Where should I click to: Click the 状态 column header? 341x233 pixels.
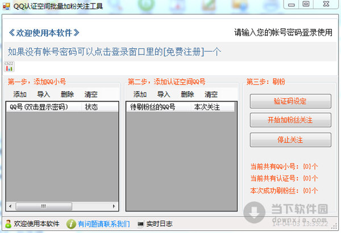pyautogui.click(x=100, y=107)
